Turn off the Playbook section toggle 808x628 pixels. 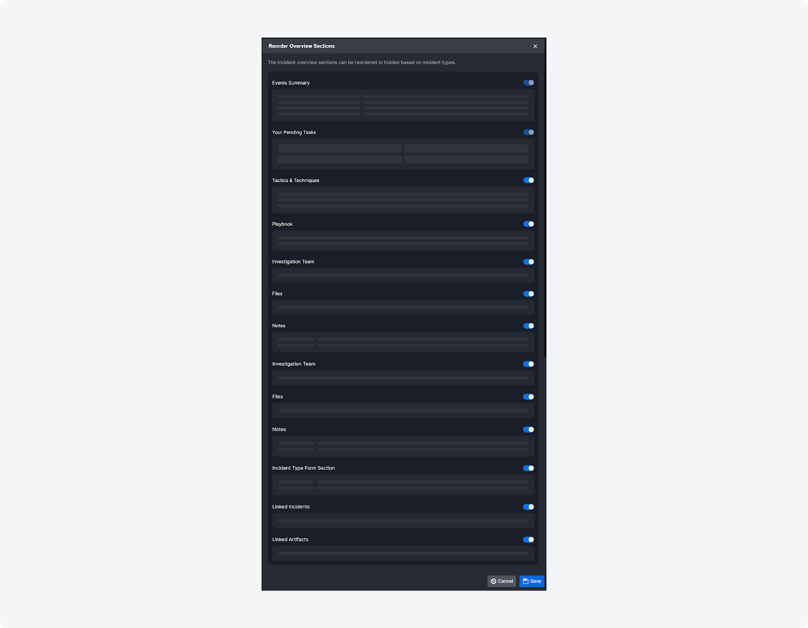(x=529, y=224)
